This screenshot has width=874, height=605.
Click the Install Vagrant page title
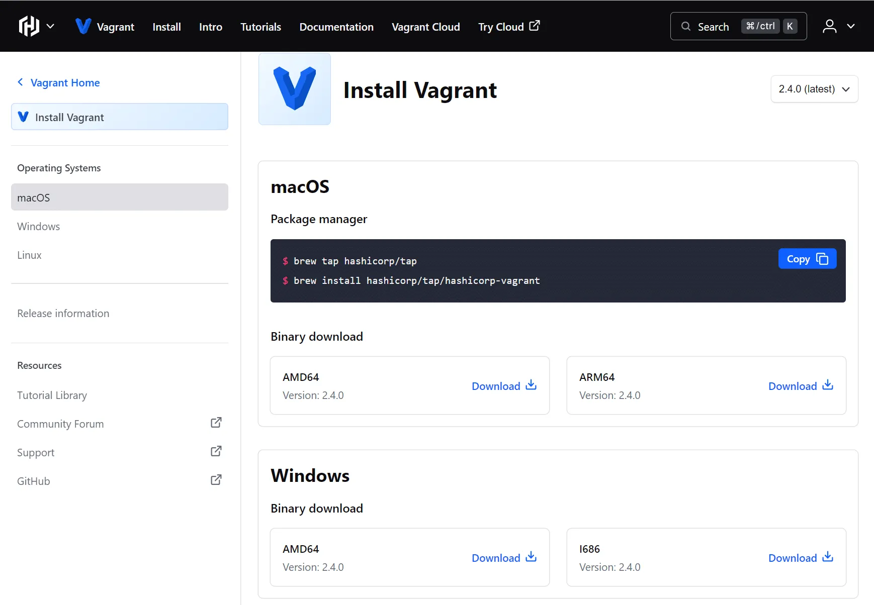coord(420,90)
